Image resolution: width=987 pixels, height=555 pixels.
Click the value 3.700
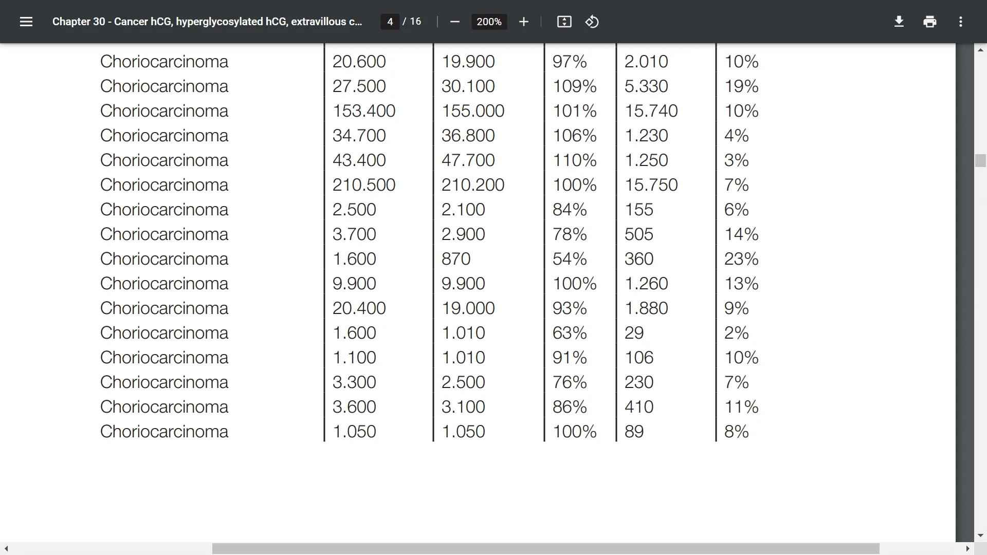354,234
